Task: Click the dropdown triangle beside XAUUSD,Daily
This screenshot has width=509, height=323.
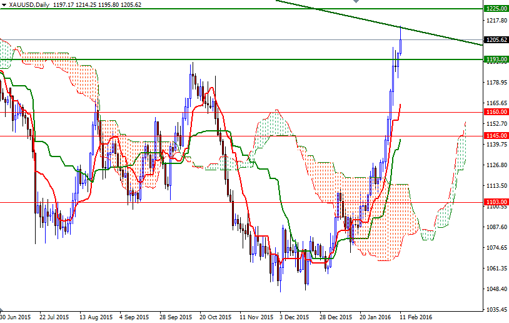Action: 4,5
